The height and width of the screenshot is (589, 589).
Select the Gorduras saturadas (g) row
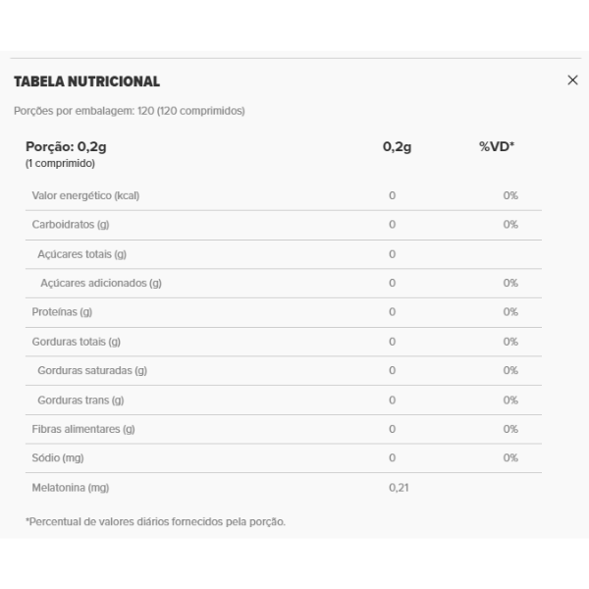(x=284, y=371)
